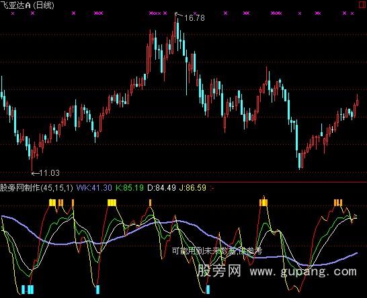Click the high price label 16.78
Image resolution: width=367 pixels, height=298 pixels.
(x=194, y=17)
